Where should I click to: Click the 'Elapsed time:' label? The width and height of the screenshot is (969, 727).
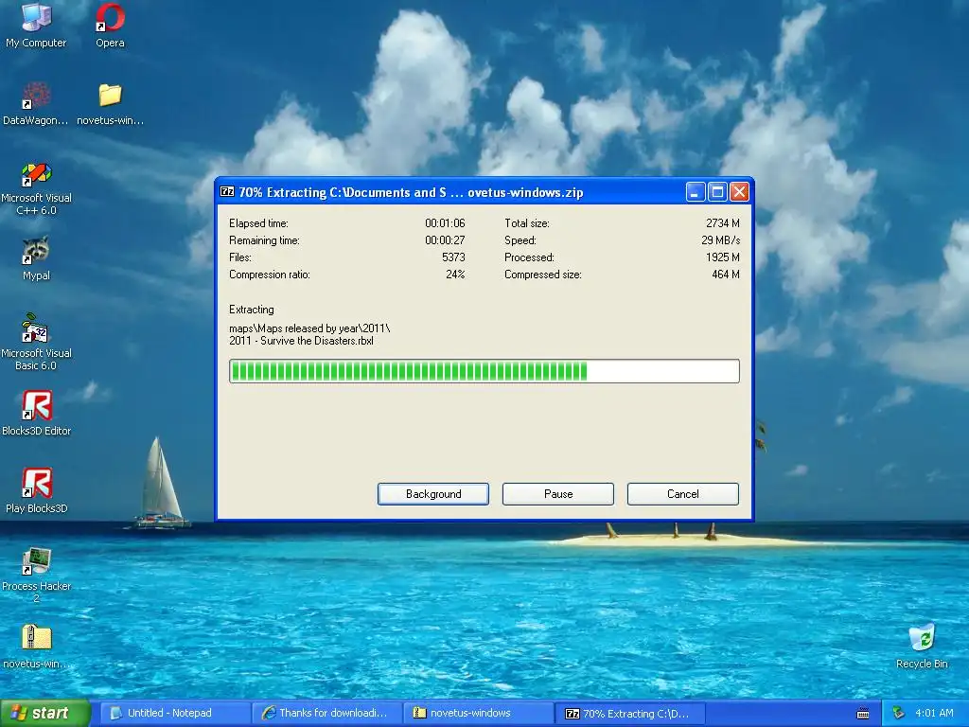pyautogui.click(x=258, y=223)
